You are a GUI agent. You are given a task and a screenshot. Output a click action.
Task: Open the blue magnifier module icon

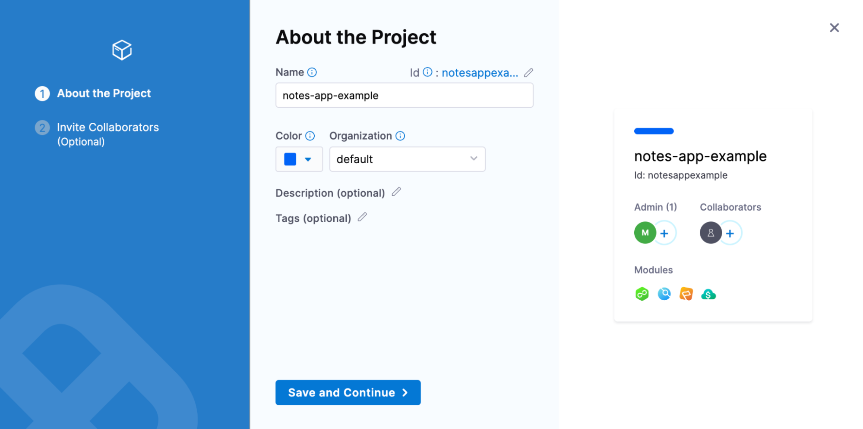[664, 294]
